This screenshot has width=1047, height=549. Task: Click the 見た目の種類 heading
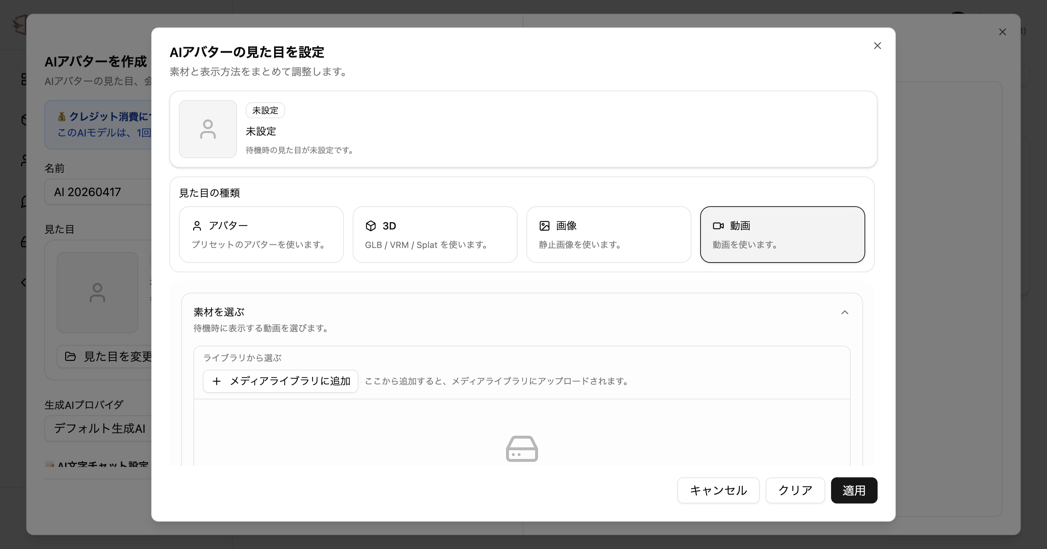209,193
